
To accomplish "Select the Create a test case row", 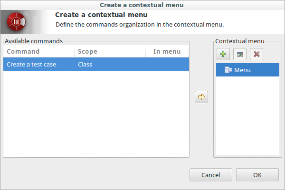I will pos(96,64).
